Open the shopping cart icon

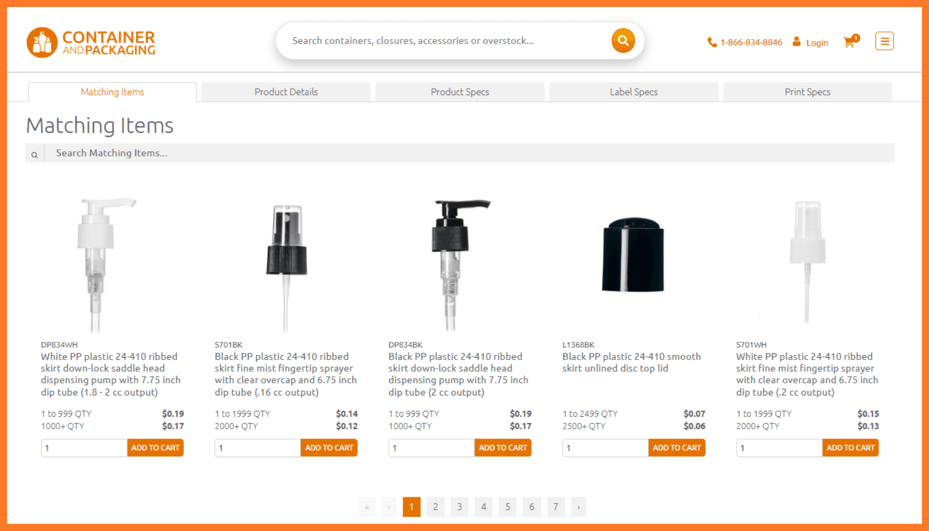coord(850,42)
